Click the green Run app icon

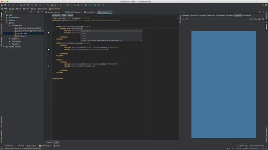(60, 5)
